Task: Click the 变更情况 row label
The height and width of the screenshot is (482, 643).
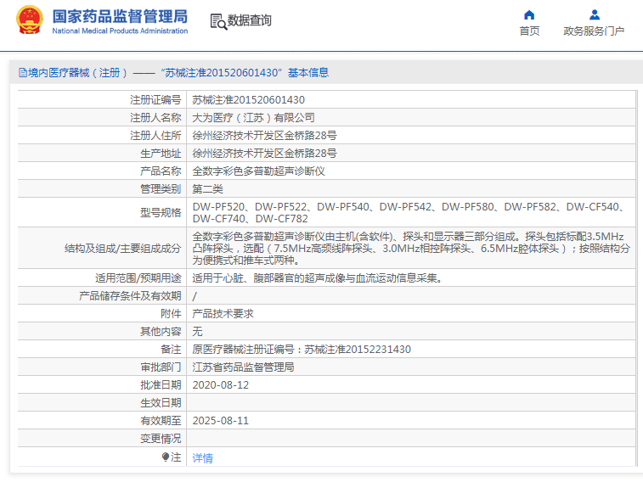Action: click(161, 439)
